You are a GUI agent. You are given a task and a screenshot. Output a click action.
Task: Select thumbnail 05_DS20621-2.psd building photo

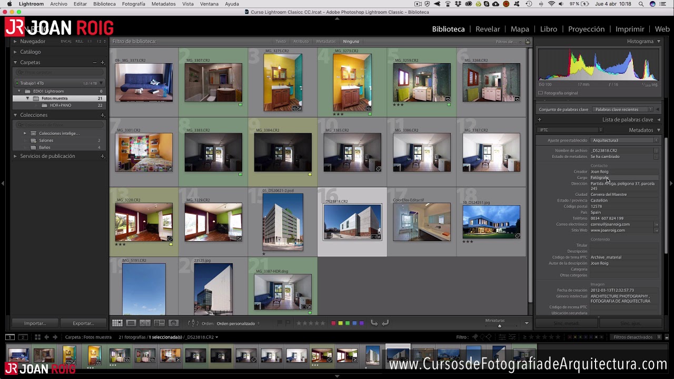click(x=283, y=222)
